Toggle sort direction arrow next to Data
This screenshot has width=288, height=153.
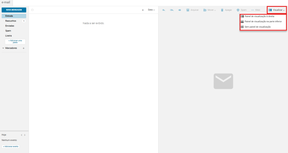[x=143, y=10]
